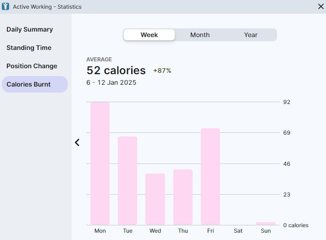Viewport: 326px width, 240px height.
Task: Click the small Sunday calories bar
Action: tap(265, 224)
